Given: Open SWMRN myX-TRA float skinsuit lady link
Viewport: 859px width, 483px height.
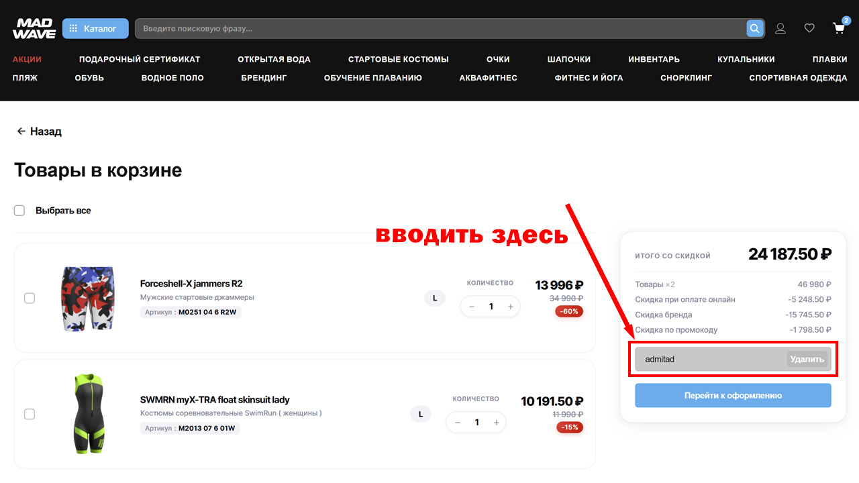Looking at the screenshot, I should 215,400.
